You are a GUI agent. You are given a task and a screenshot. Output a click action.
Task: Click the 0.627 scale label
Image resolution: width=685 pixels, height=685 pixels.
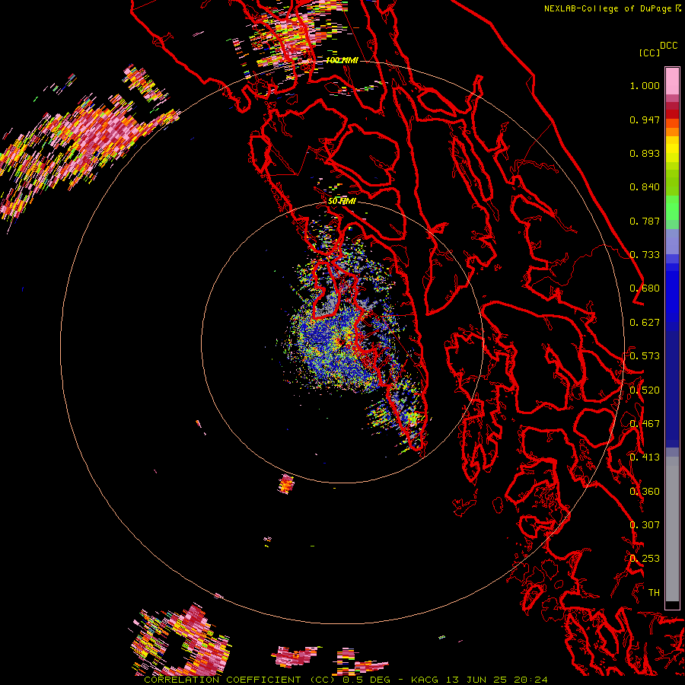pyautogui.click(x=645, y=323)
